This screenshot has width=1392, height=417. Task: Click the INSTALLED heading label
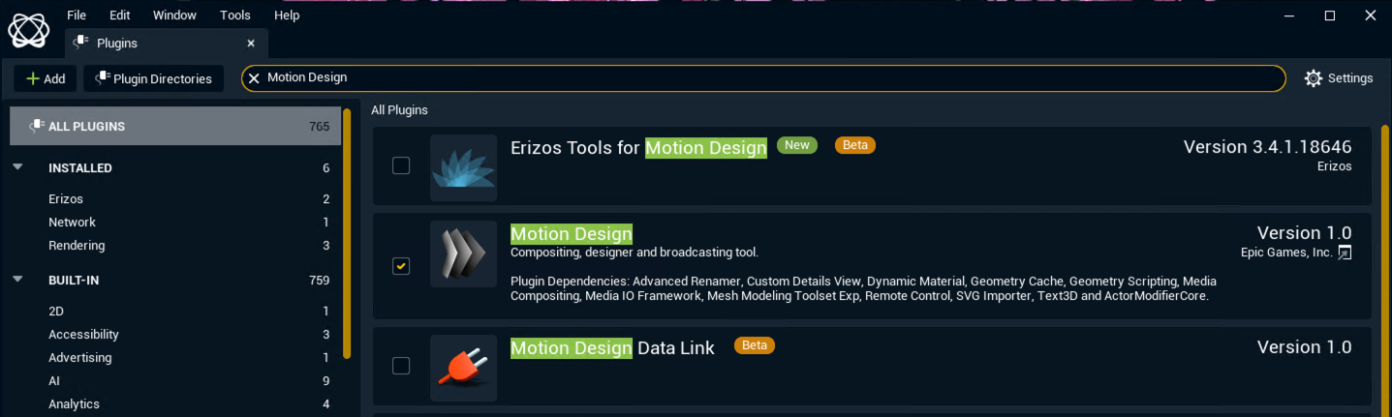(x=80, y=168)
